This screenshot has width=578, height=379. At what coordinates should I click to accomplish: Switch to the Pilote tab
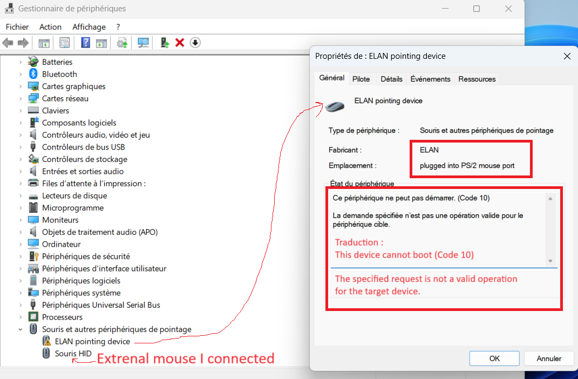pyautogui.click(x=362, y=78)
